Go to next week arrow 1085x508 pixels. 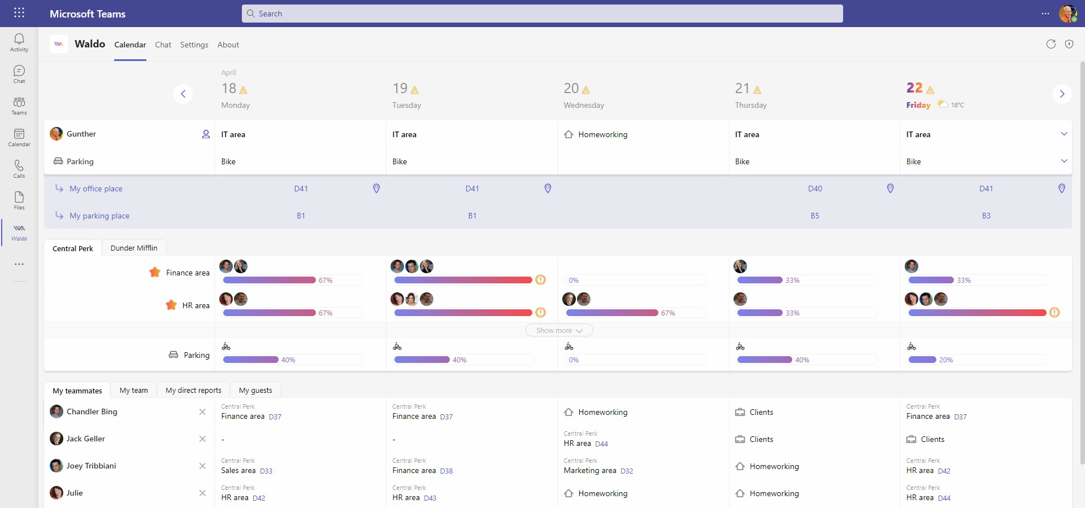[x=1062, y=94]
